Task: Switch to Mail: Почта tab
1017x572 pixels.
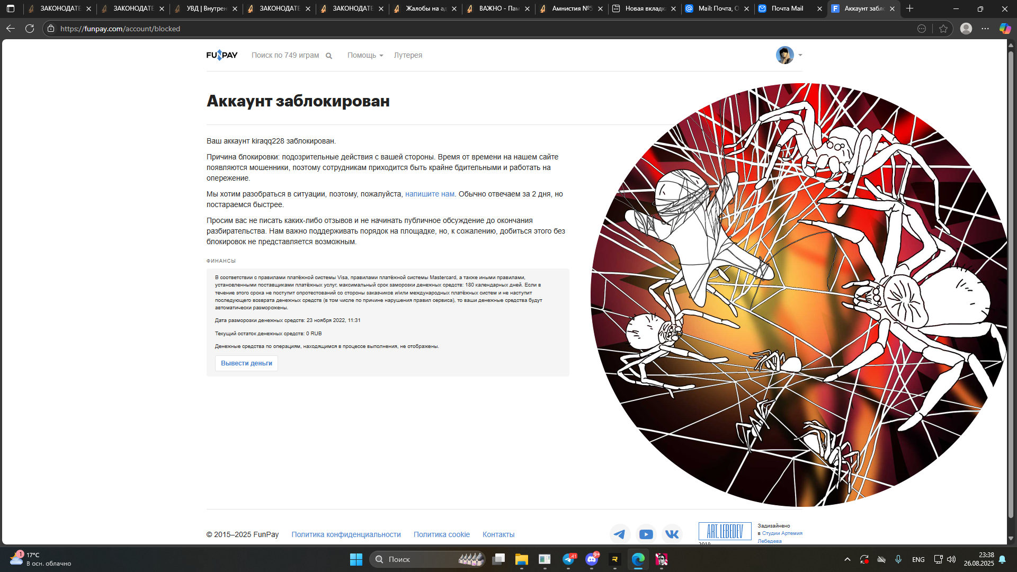Action: coord(718,8)
